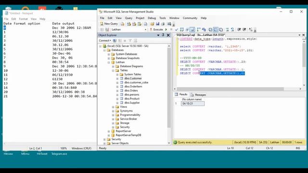Image resolution: width=308 pixels, height=173 pixels.
Task: Click the Specify Values for Template Parameters icon
Action: click(251, 30)
